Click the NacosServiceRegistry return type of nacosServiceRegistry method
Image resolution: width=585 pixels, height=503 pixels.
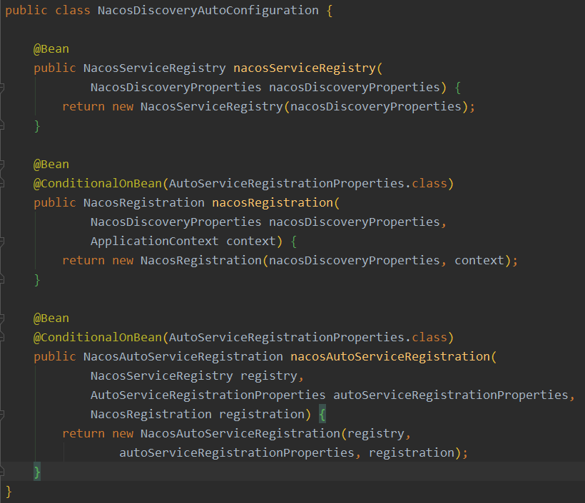(155, 68)
